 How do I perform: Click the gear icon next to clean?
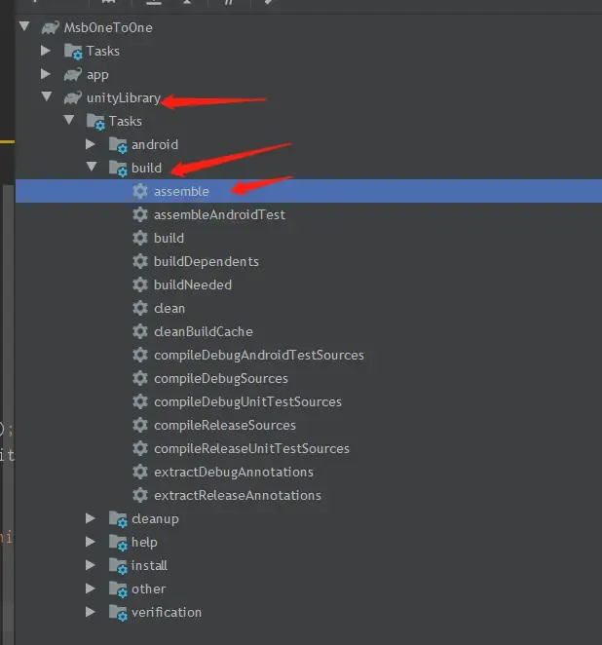coord(140,308)
